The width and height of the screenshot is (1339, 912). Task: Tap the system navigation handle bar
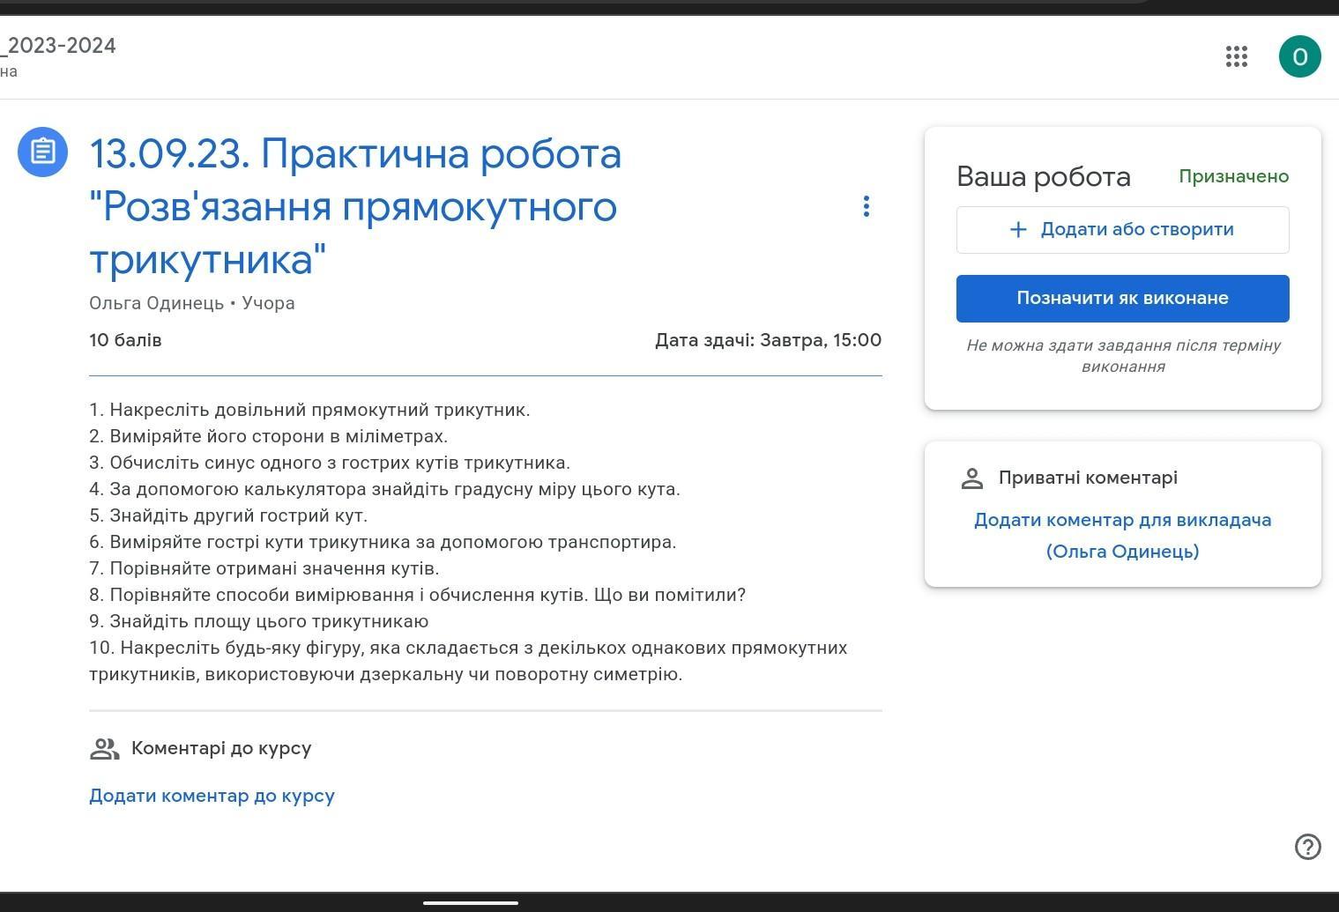click(x=470, y=902)
